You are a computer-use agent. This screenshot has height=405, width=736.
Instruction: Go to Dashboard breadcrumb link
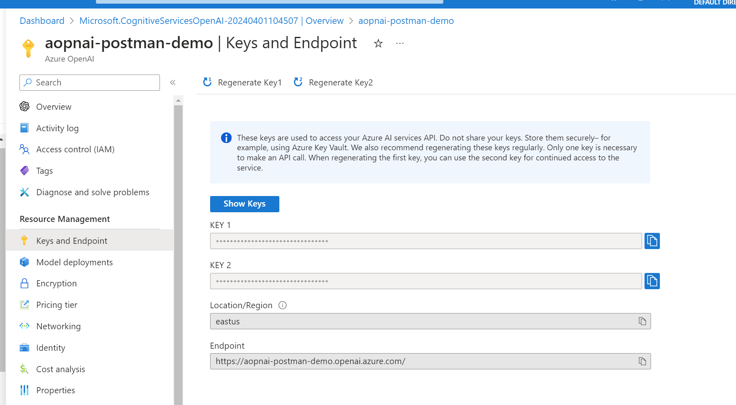(42, 21)
